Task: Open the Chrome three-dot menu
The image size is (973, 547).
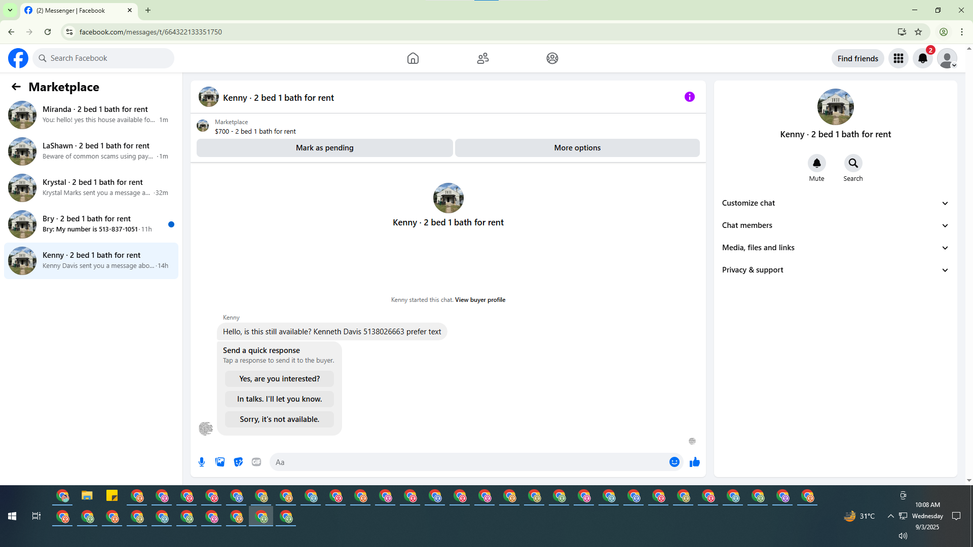Action: click(962, 32)
